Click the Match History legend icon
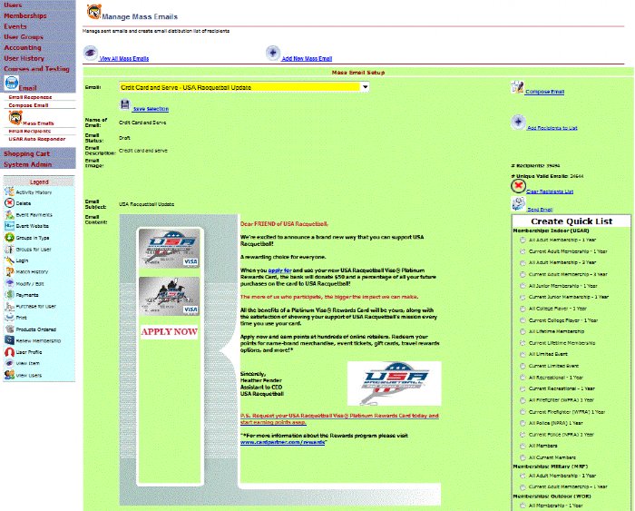The width and height of the screenshot is (635, 511). [x=9, y=271]
